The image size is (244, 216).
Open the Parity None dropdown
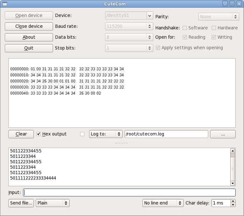coord(219,17)
